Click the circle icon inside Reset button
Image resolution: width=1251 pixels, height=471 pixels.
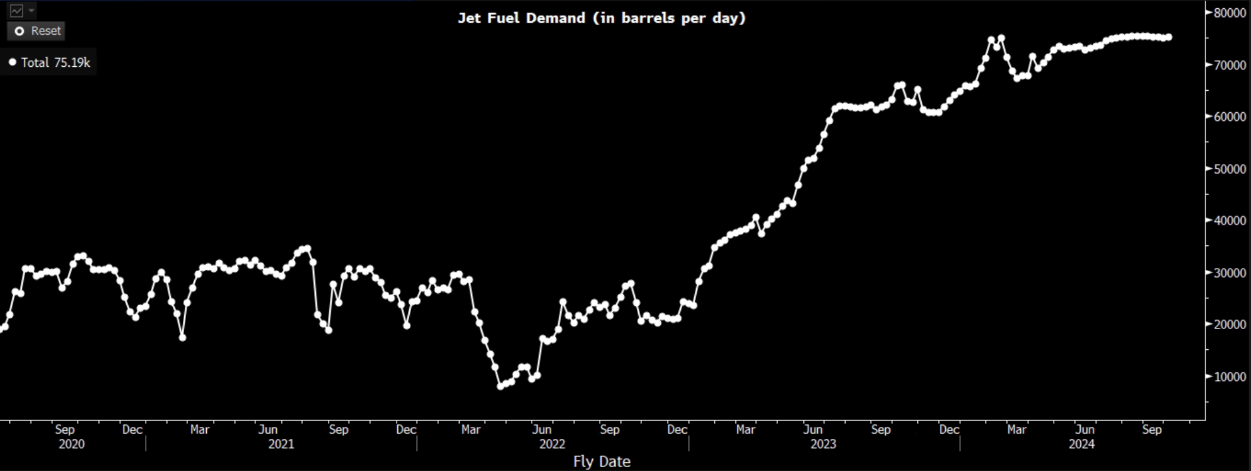[x=20, y=31]
